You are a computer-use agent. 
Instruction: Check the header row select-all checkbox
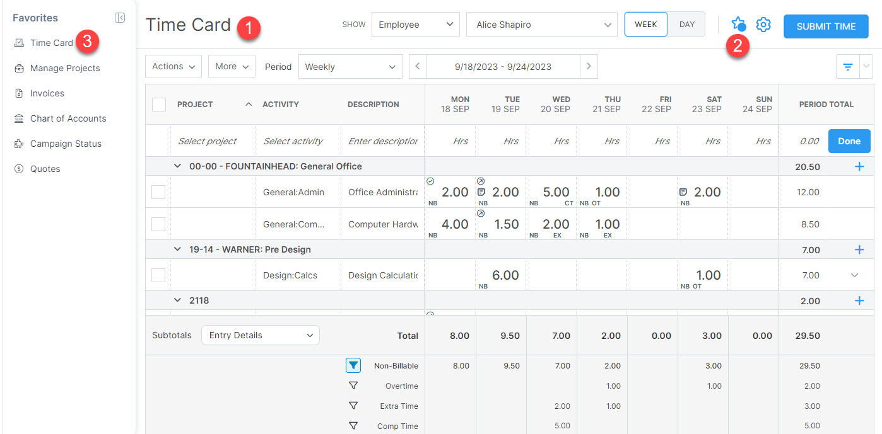pos(158,105)
